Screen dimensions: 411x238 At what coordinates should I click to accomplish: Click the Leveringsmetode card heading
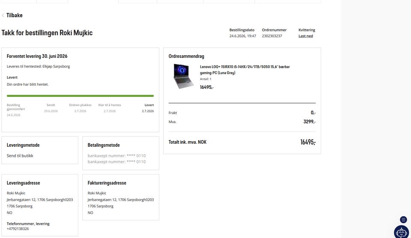(23, 145)
